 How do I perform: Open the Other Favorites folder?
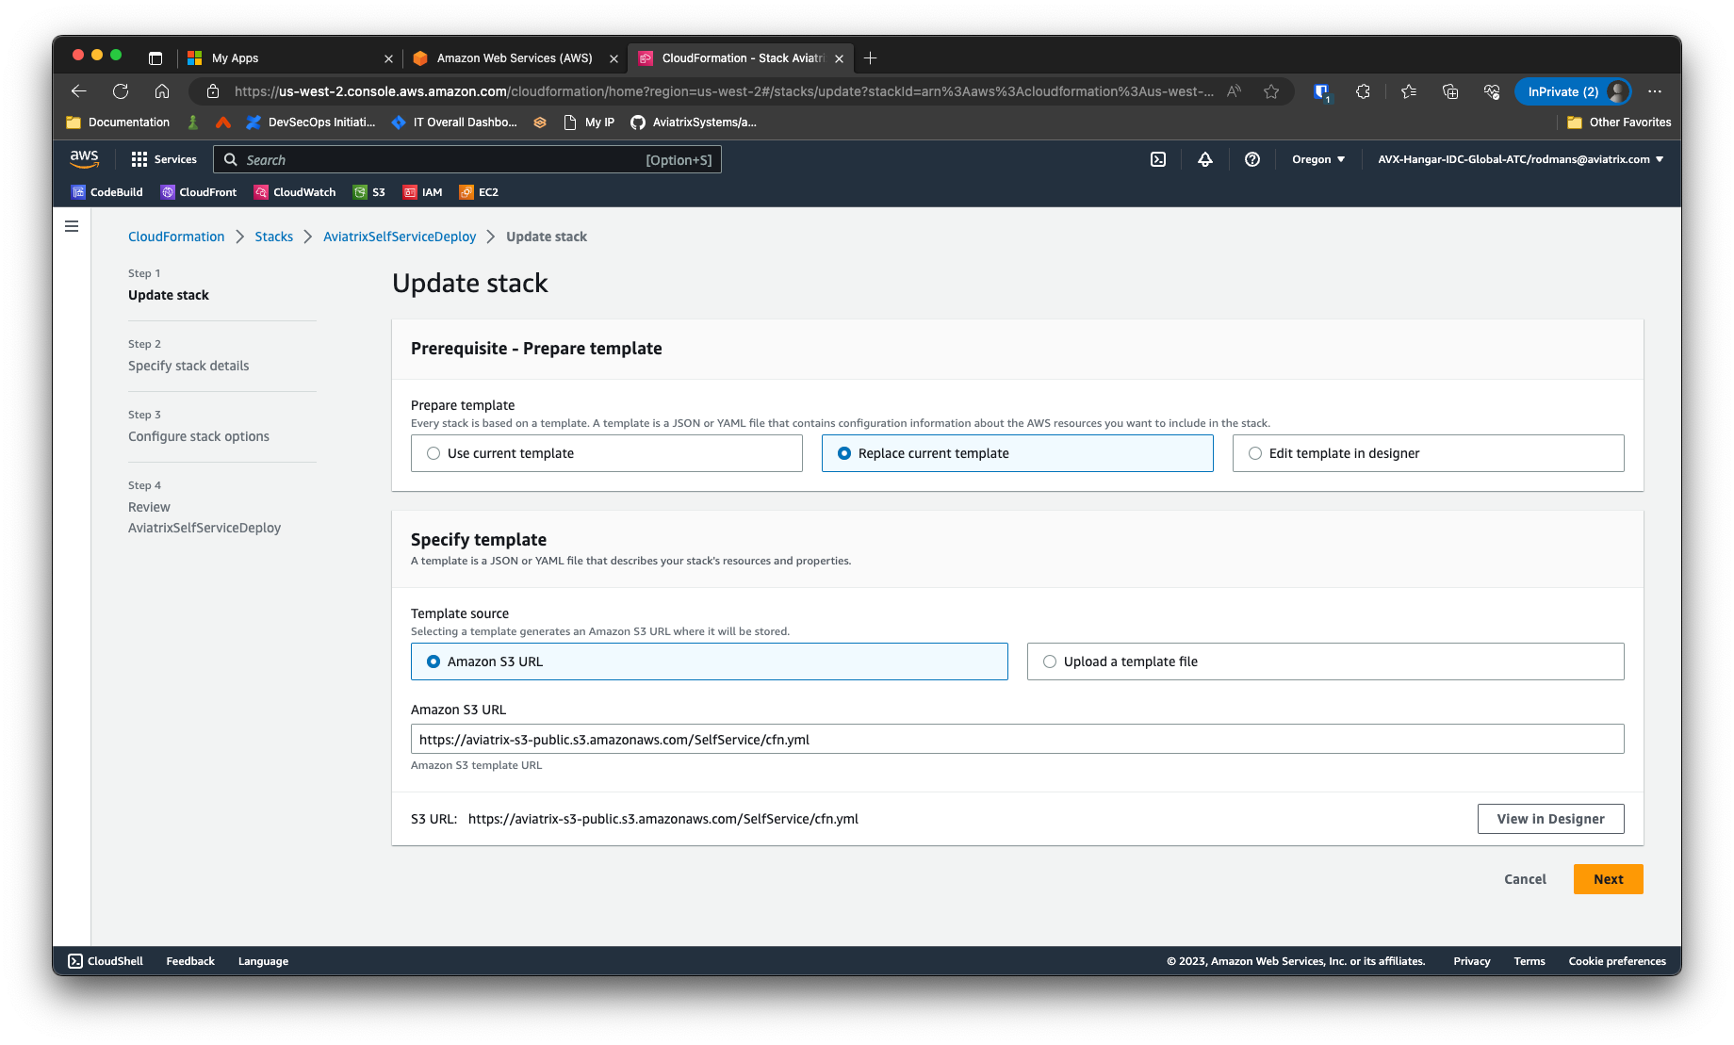pyautogui.click(x=1619, y=122)
